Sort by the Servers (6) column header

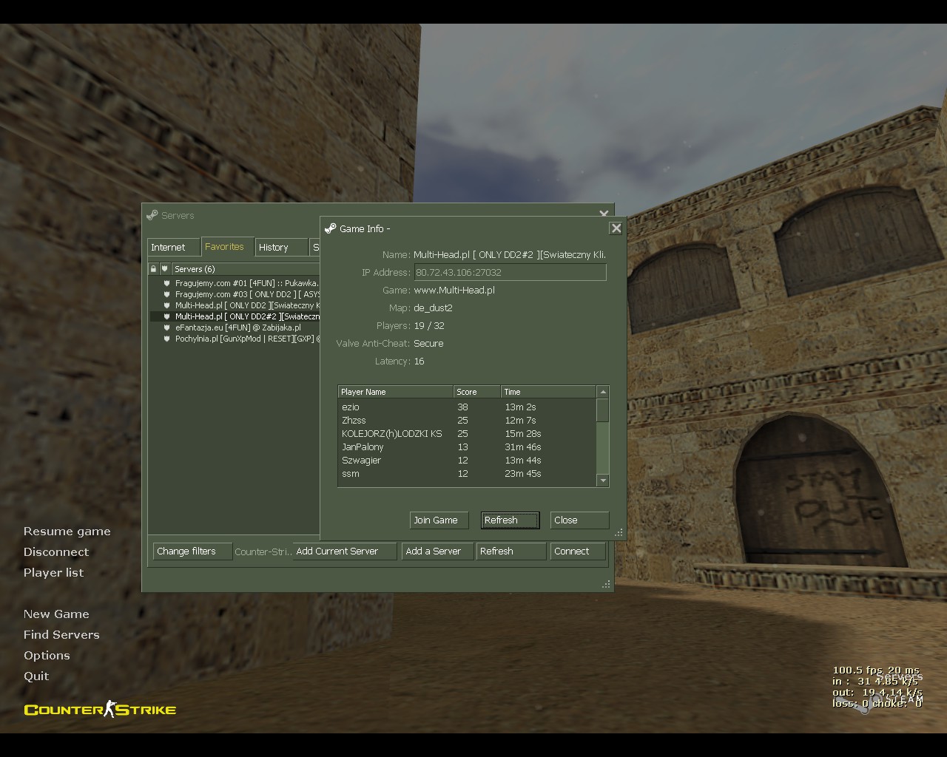[x=245, y=269]
